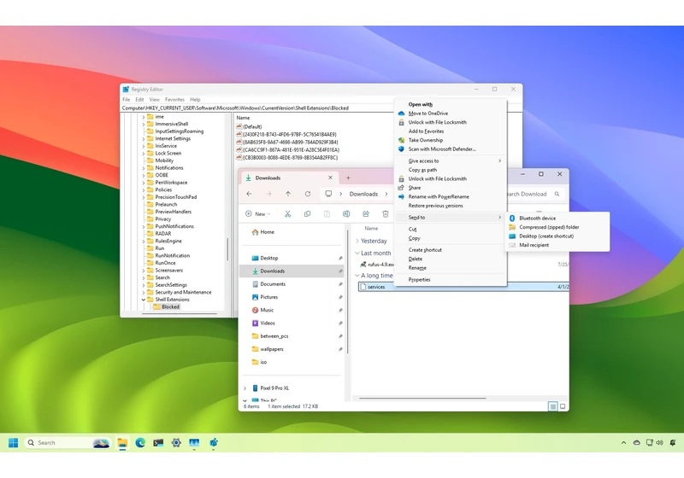Click the PC monitor icon in address bar
The height and width of the screenshot is (478, 684).
click(x=328, y=194)
